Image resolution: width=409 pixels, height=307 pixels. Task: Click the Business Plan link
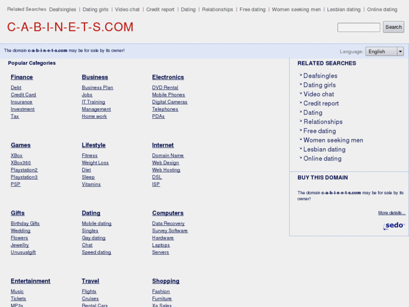pos(97,87)
